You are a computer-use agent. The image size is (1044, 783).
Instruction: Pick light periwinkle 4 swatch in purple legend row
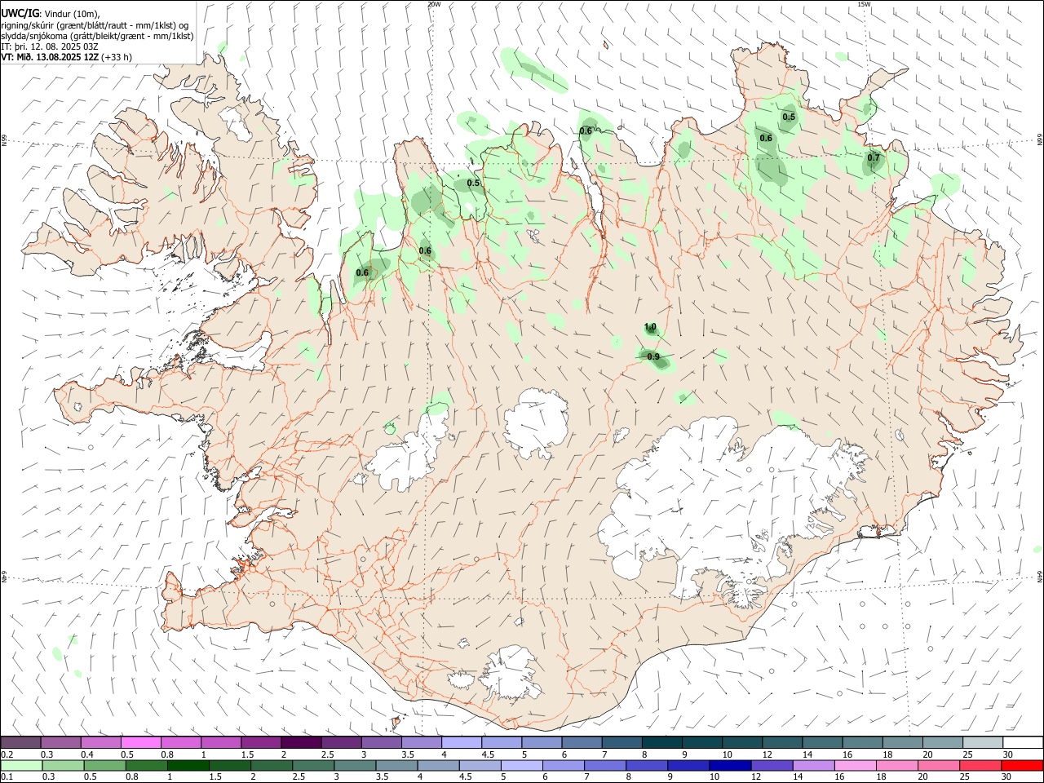pos(462,742)
